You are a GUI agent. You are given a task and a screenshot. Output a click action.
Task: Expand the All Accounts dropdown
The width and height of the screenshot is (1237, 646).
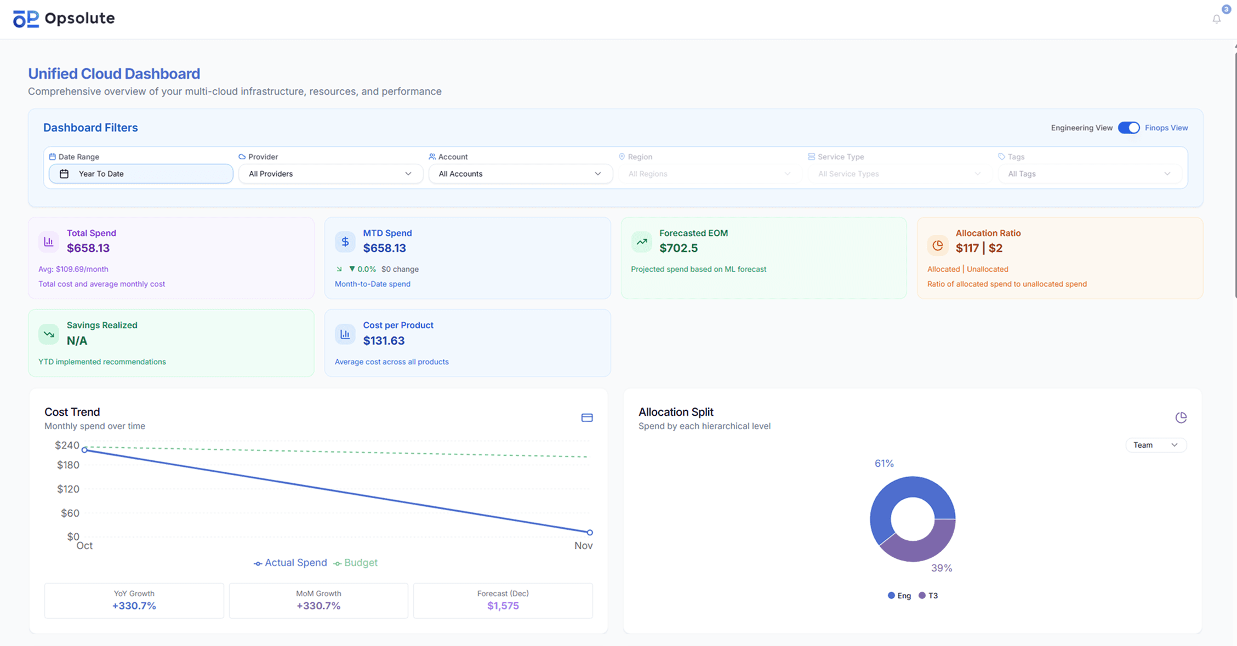click(520, 174)
